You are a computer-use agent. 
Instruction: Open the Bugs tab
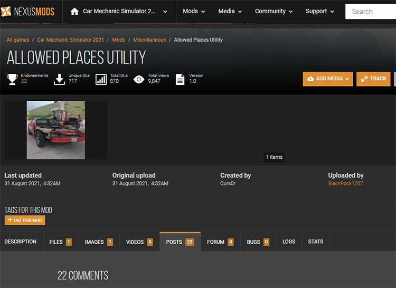click(258, 242)
